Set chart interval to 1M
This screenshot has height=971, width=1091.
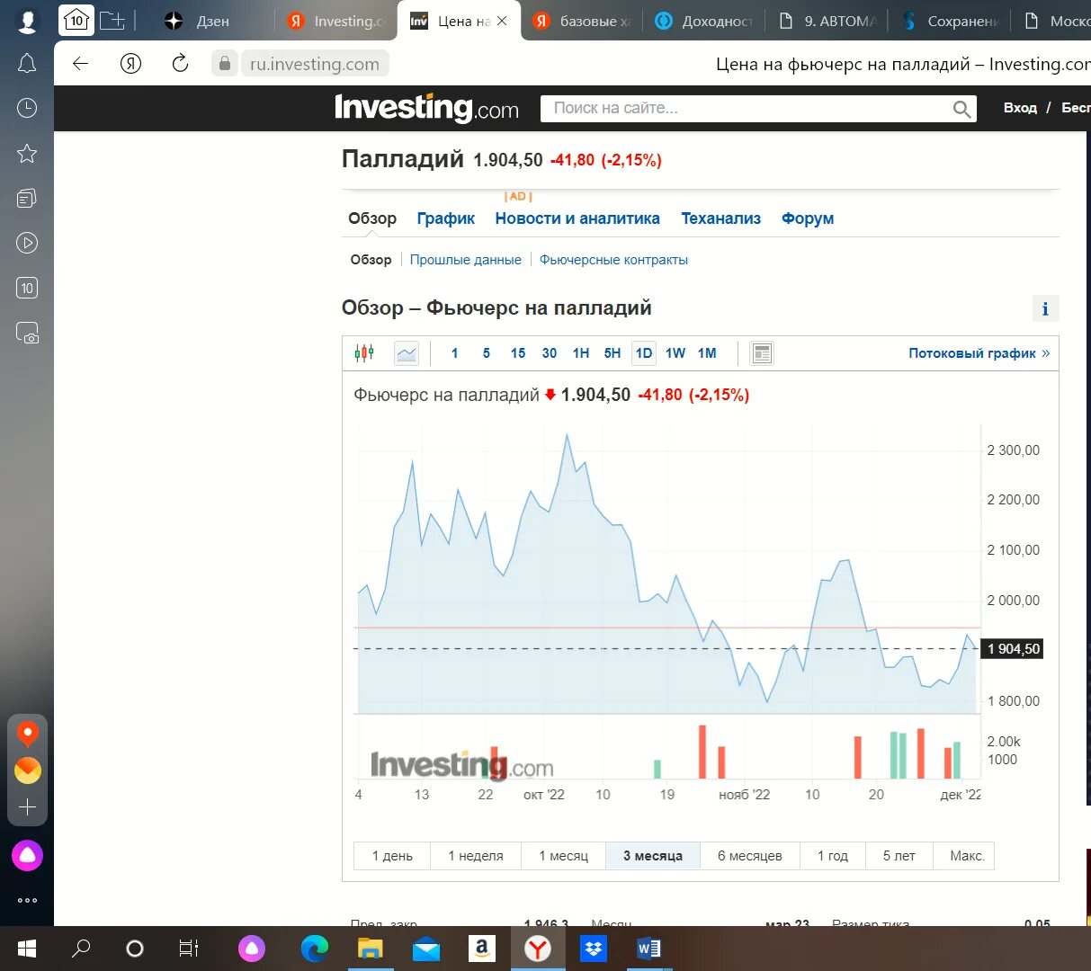tap(707, 353)
